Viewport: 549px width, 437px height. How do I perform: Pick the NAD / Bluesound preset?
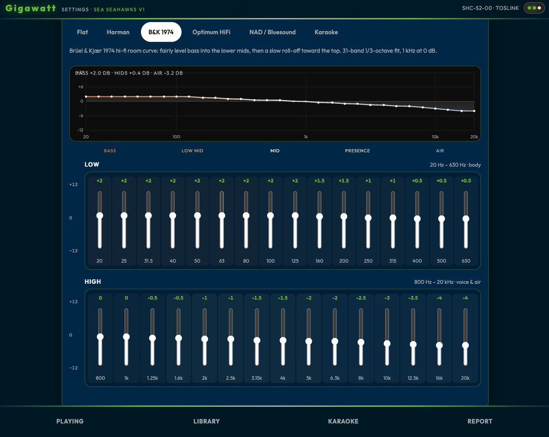pyautogui.click(x=272, y=32)
